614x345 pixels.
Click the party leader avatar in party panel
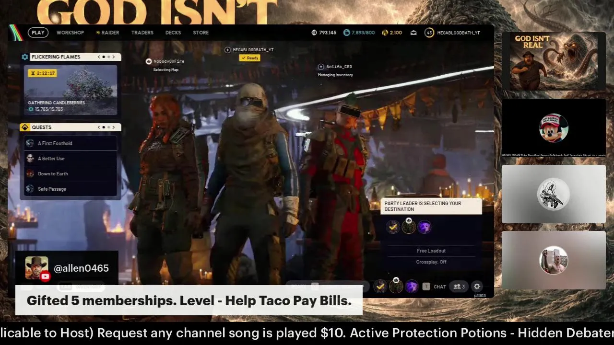click(409, 227)
